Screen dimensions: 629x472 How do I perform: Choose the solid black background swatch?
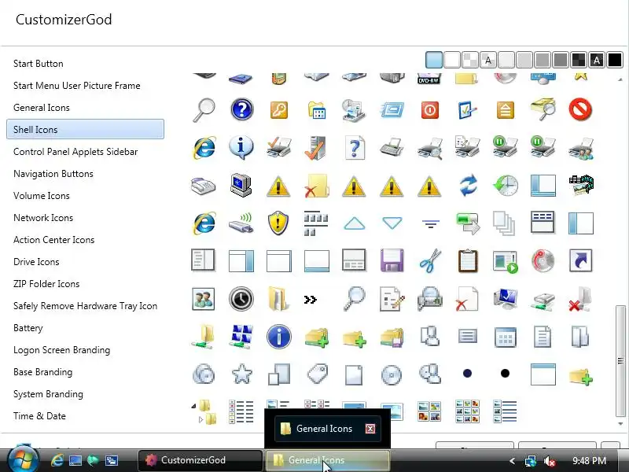click(x=615, y=61)
